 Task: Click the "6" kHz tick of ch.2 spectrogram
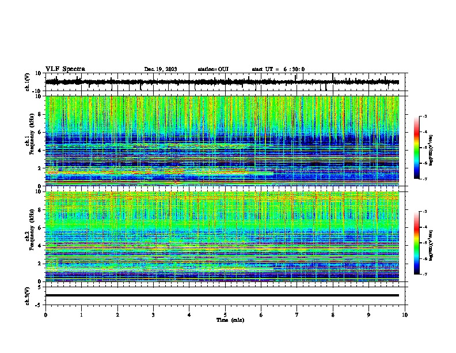(40, 228)
